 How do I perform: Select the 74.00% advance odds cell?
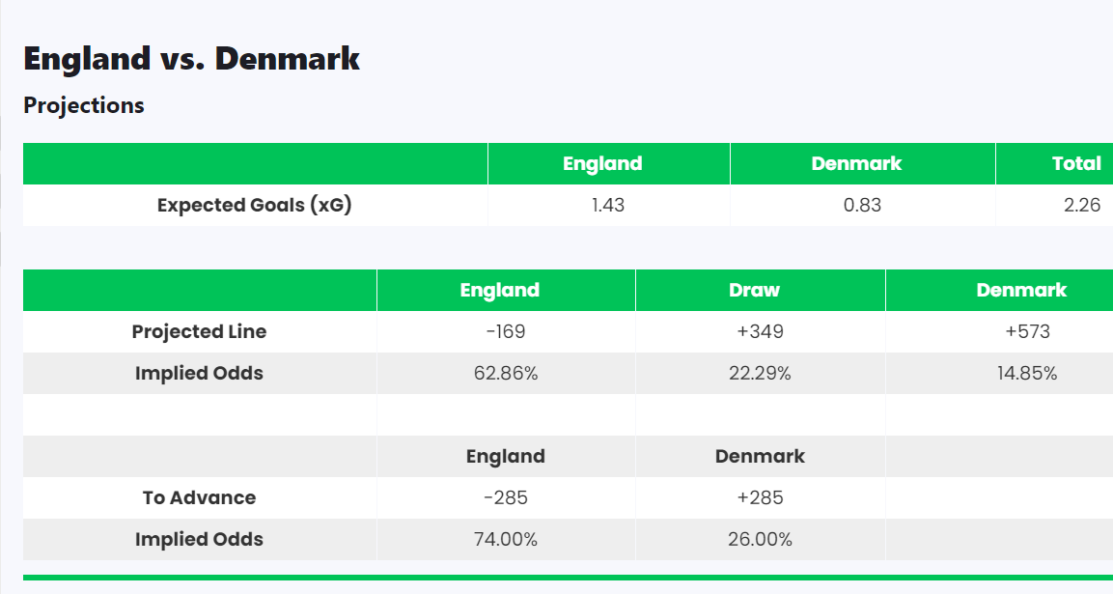(x=506, y=539)
